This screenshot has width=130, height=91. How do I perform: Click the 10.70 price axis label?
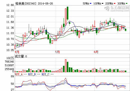[x=10, y=39]
